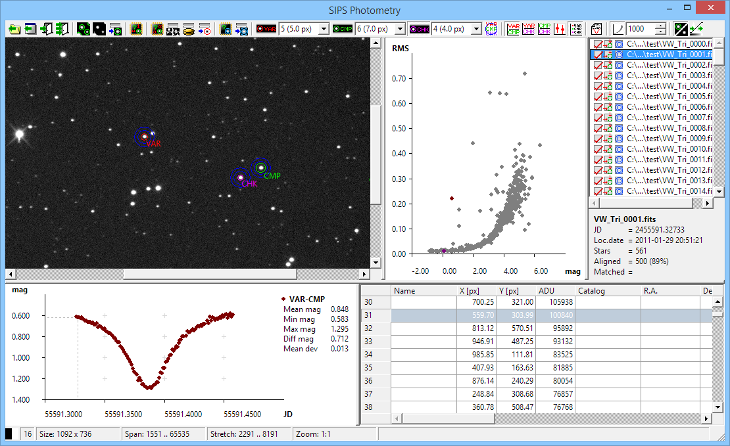Click the VAR-CHK light curve icon
The width and height of the screenshot is (730, 446).
coord(528,29)
